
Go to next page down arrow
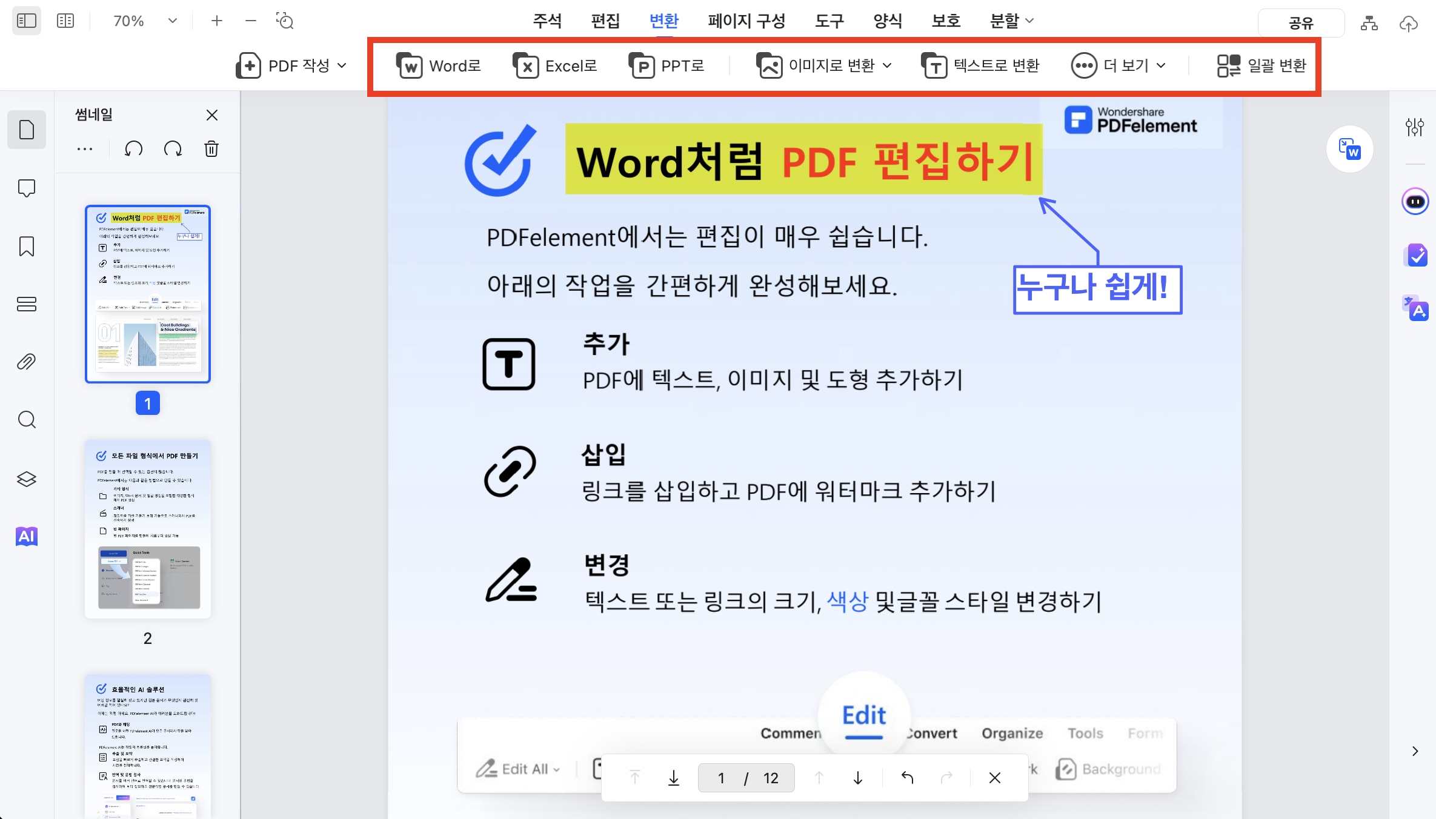click(x=858, y=778)
